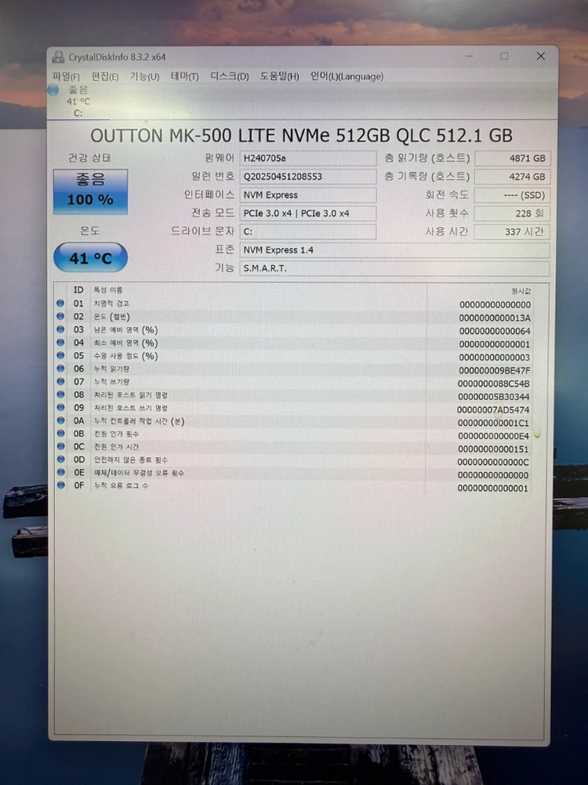Click the drive letter field C:
Viewport: 588px width, 785px height.
(308, 232)
